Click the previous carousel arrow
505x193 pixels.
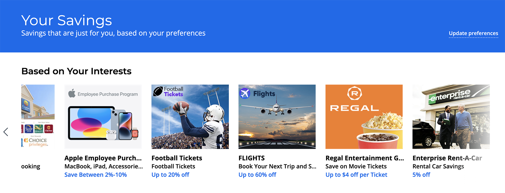coord(6,132)
